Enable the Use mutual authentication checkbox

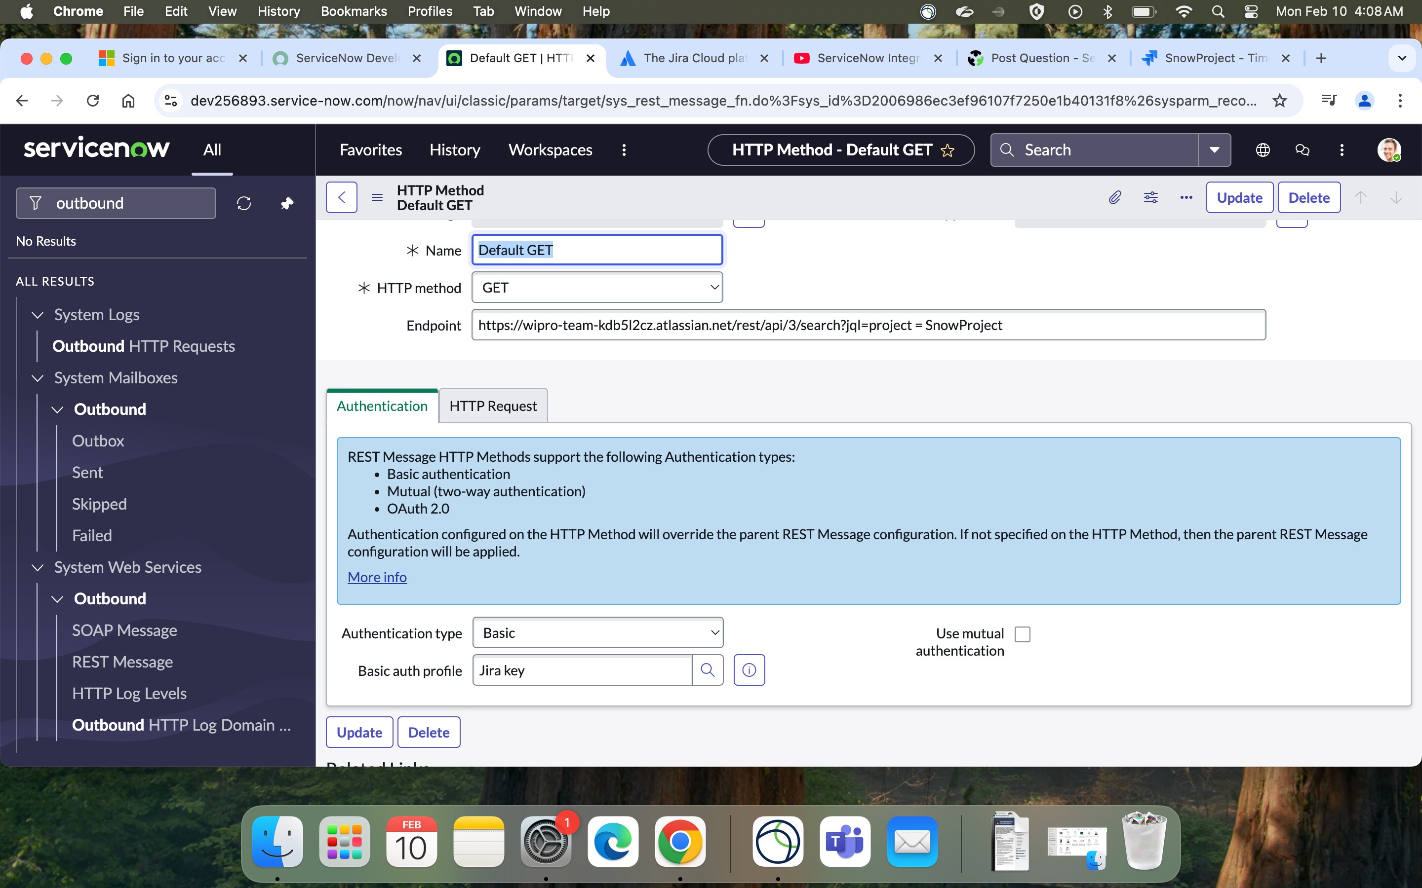tap(1023, 634)
